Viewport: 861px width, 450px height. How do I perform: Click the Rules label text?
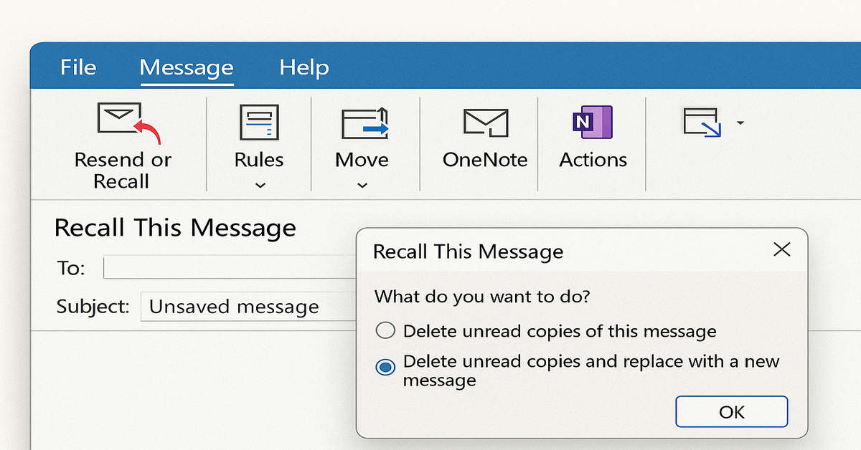click(259, 159)
